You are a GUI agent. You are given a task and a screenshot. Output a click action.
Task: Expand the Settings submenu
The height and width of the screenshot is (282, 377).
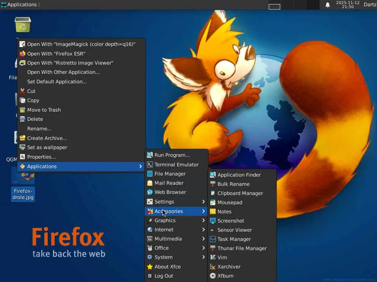click(176, 202)
